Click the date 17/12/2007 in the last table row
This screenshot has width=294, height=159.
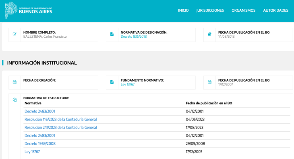pos(194,151)
